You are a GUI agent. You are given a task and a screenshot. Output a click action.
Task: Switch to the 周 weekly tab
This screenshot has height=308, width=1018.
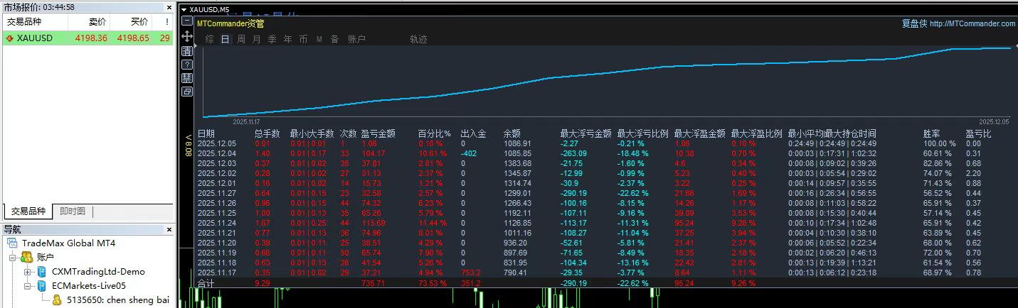[x=241, y=40]
